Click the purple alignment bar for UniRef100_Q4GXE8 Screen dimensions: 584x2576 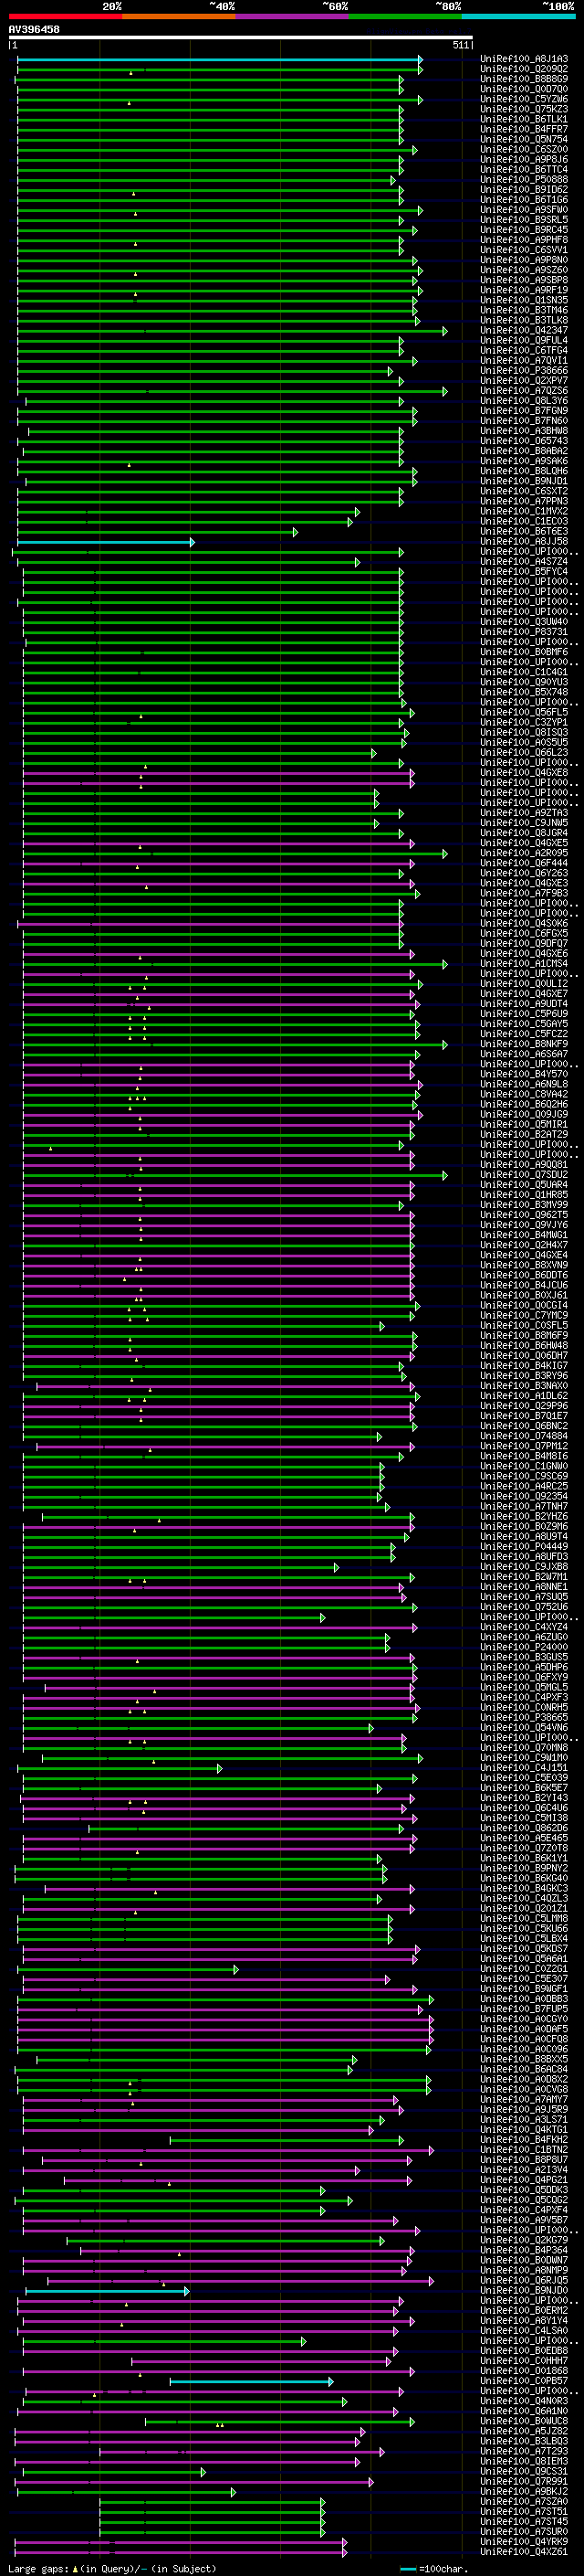(217, 773)
